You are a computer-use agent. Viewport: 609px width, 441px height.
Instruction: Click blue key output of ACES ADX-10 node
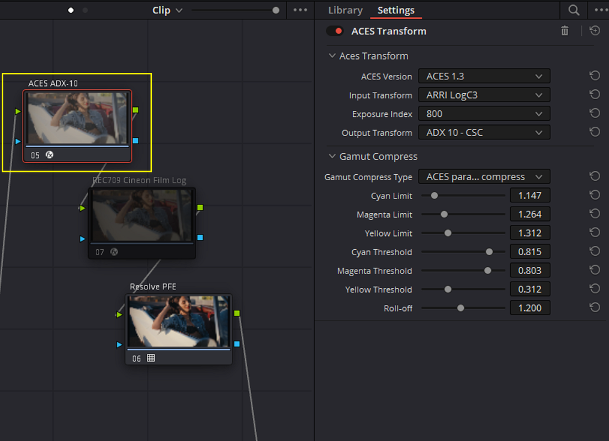(x=135, y=141)
